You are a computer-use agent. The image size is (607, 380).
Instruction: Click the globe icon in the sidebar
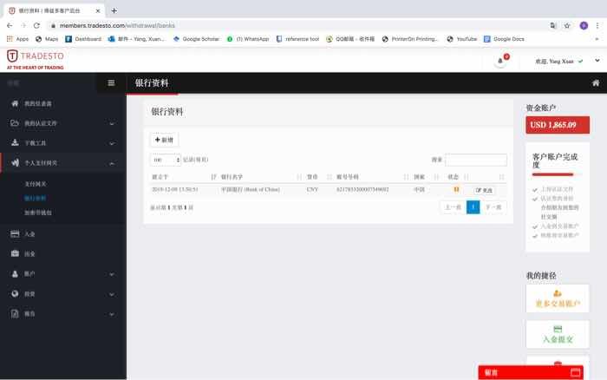15,293
